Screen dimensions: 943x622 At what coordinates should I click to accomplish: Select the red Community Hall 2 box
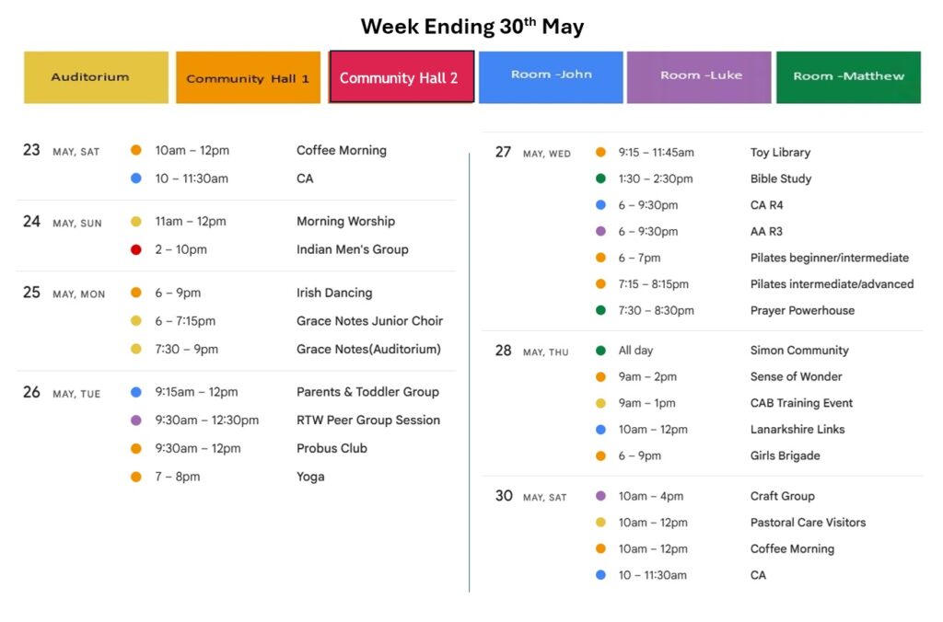coord(402,77)
